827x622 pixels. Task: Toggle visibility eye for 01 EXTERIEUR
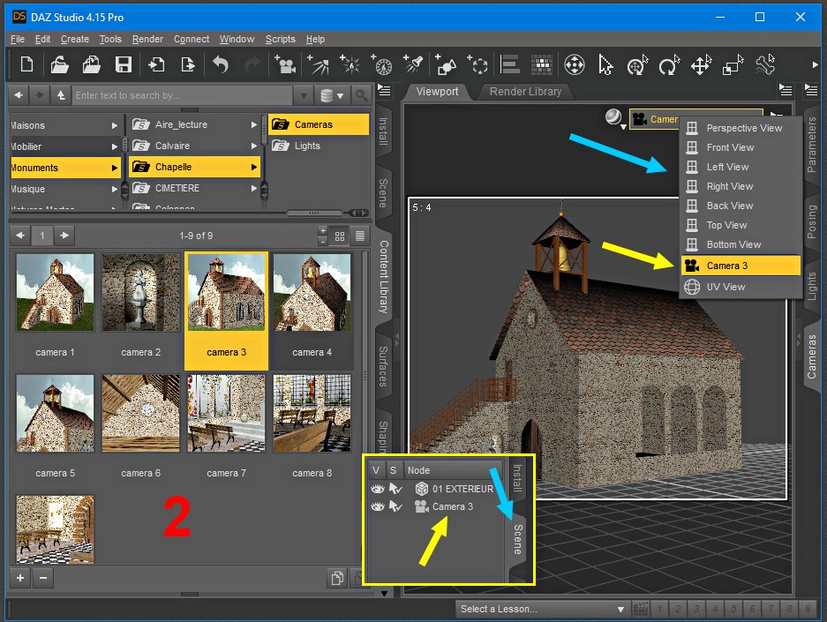coord(377,489)
